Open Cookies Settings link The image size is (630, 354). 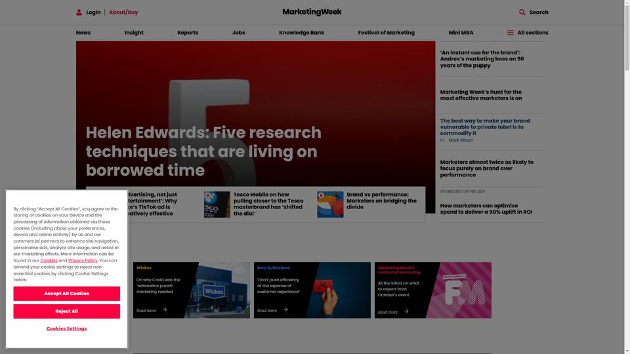pyautogui.click(x=67, y=328)
